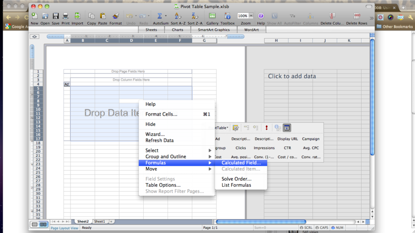
Task: Click the red Refresh Data exclamation icon
Action: point(266,128)
